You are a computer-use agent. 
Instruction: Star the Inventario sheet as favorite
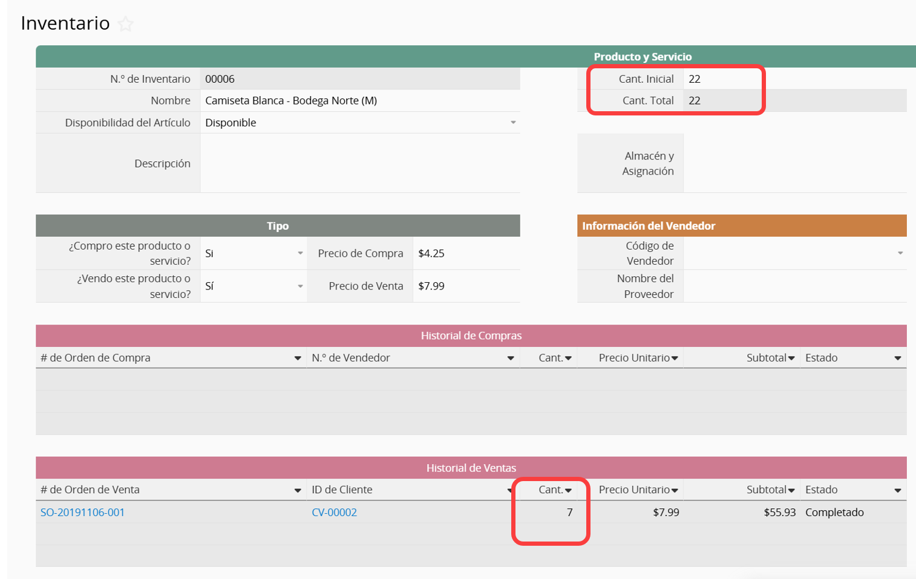125,24
